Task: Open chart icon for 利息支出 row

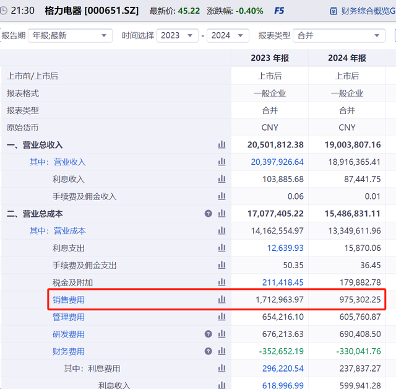Action: coord(222,248)
